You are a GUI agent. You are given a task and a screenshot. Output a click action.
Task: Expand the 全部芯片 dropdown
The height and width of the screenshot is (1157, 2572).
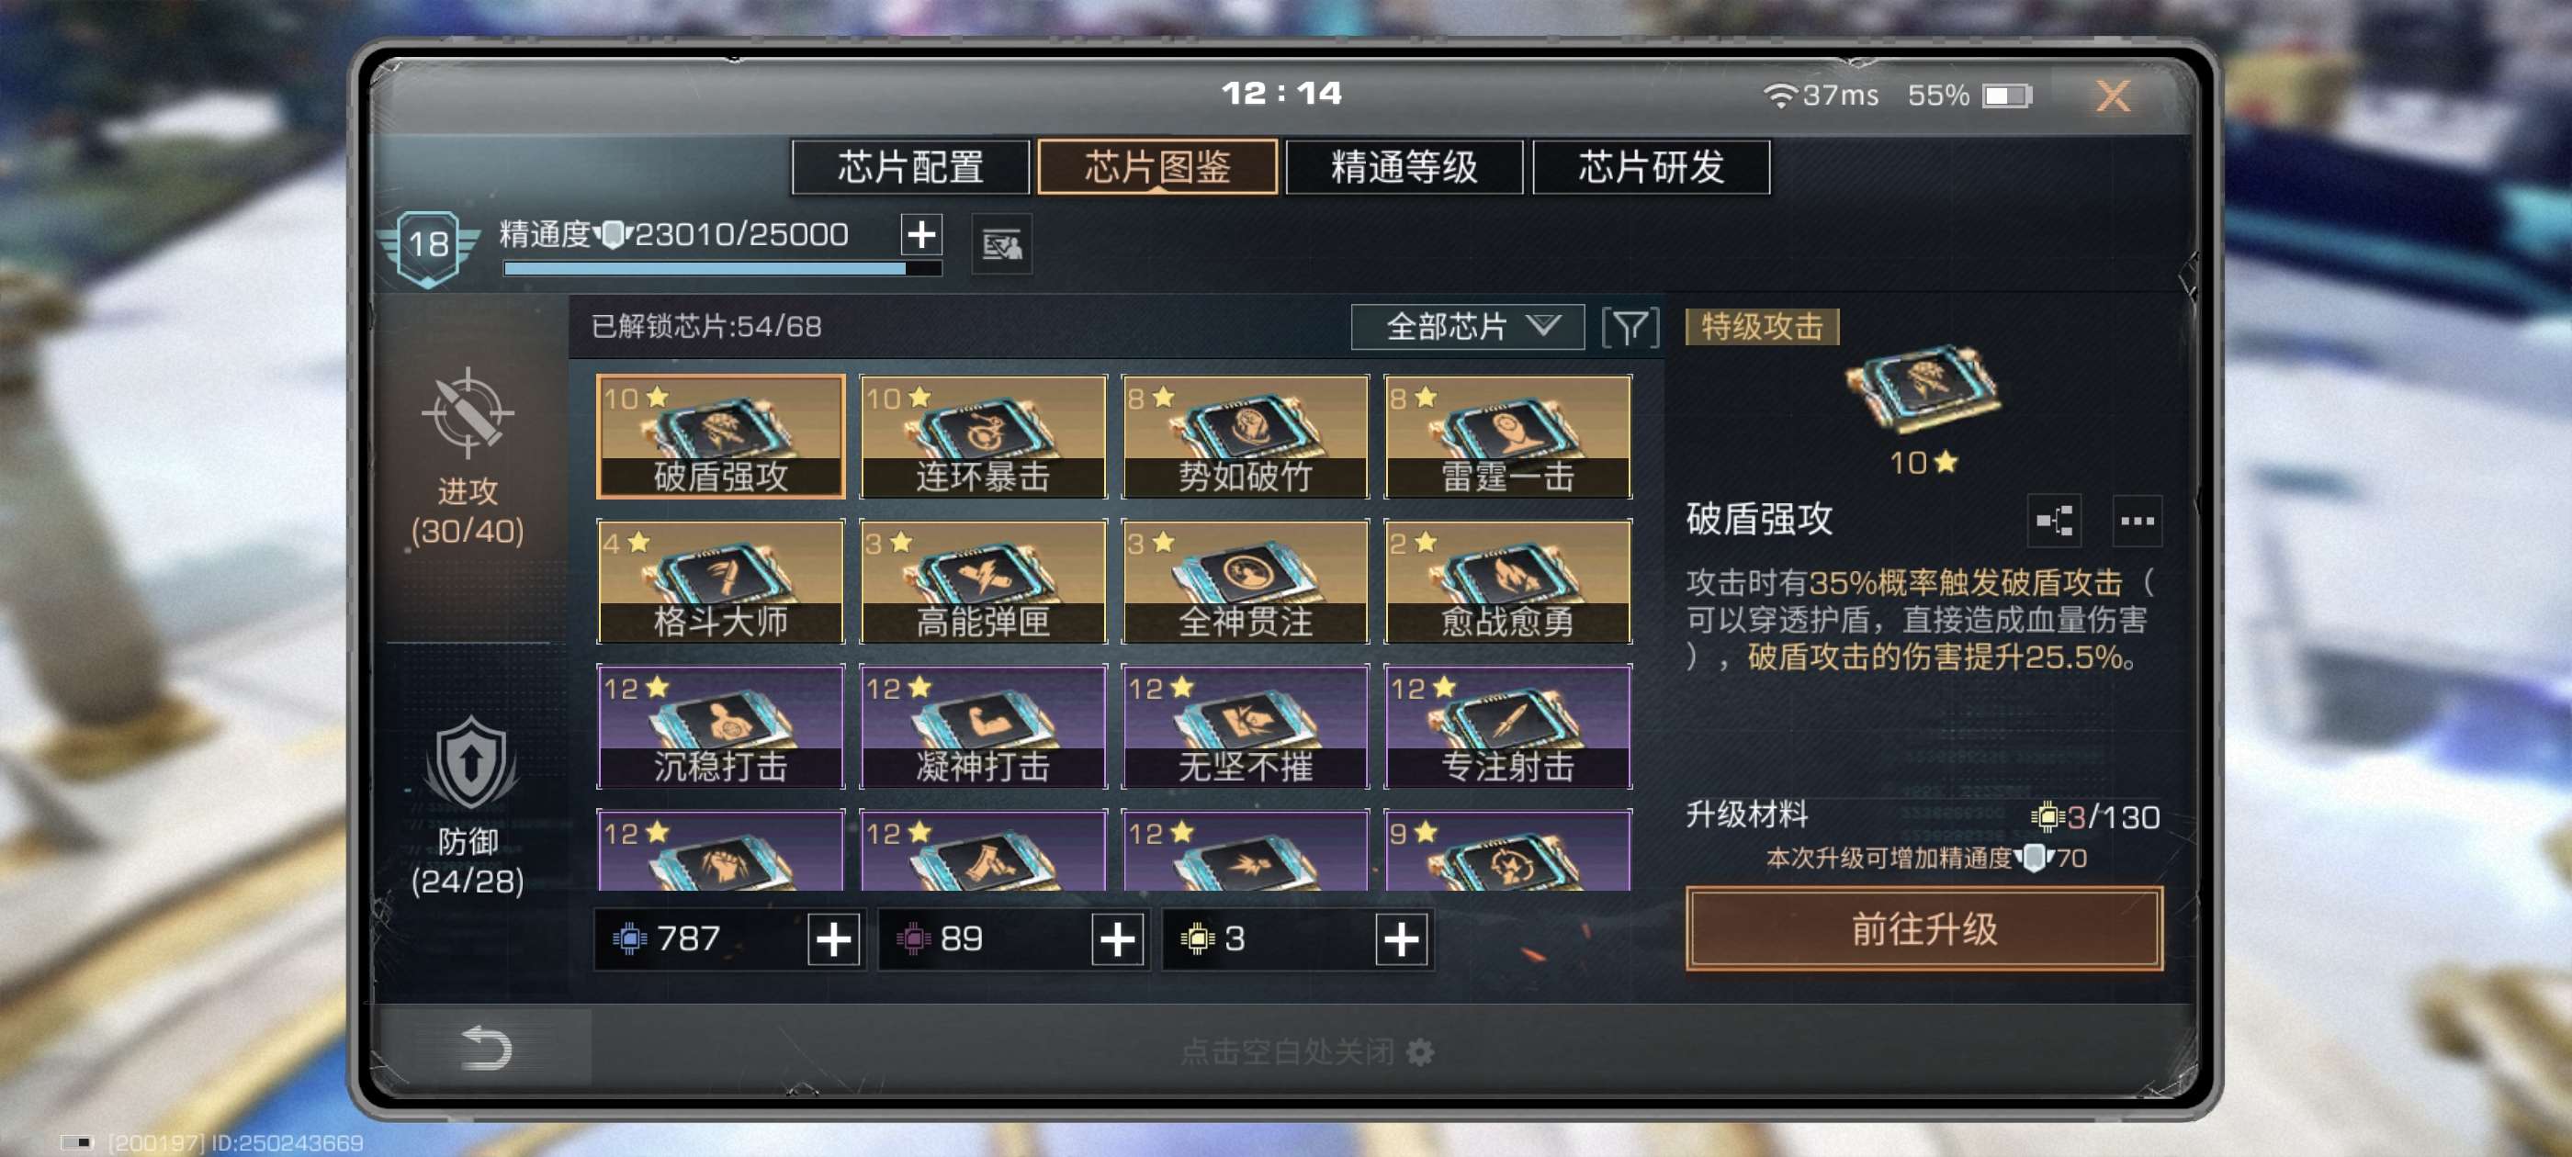1467,326
